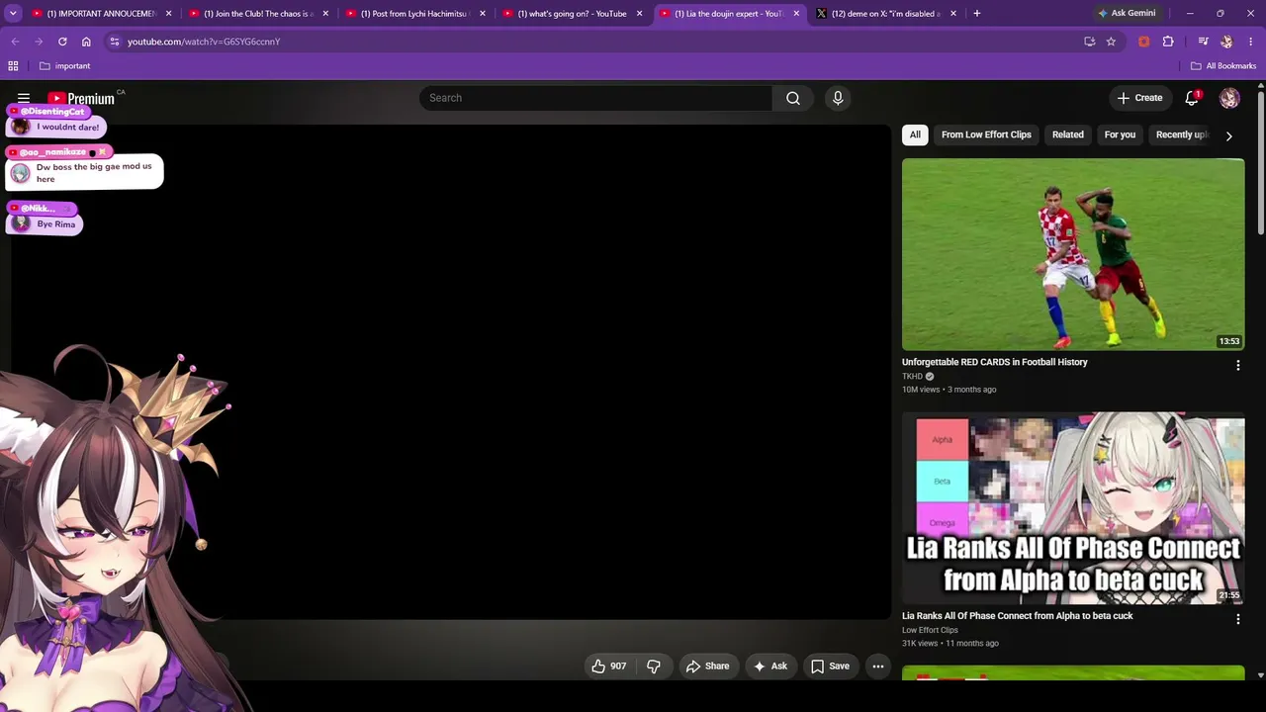This screenshot has height=712, width=1266.
Task: Click the page vertical scrollbar thumb
Action: point(1260,164)
